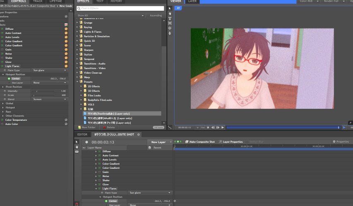Select the viewer text tool
Image resolution: width=353 pixels, height=206 pixels.
tap(170, 19)
